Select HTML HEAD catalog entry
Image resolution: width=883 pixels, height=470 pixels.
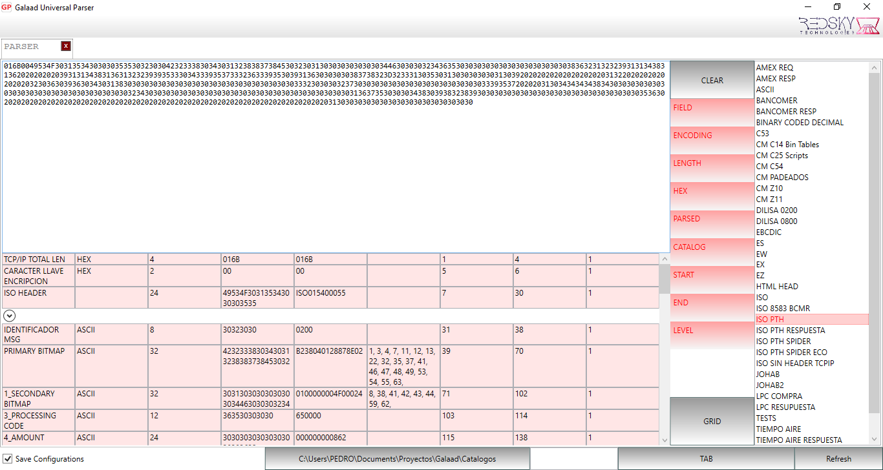[x=777, y=287]
